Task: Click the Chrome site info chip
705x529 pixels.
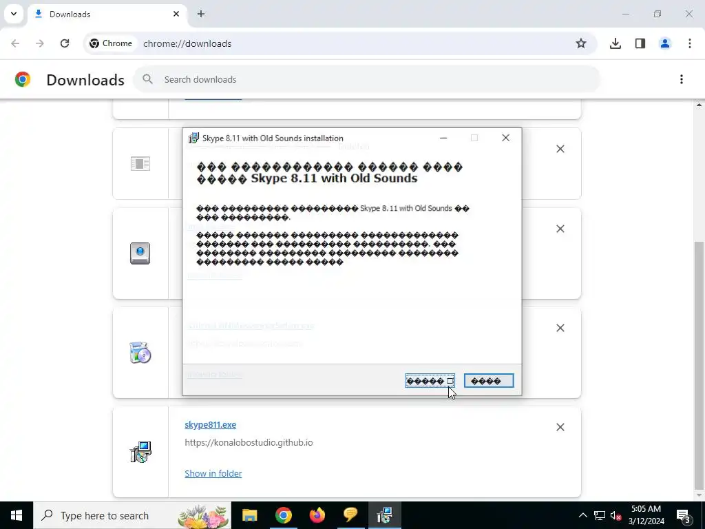Action: 111,43
